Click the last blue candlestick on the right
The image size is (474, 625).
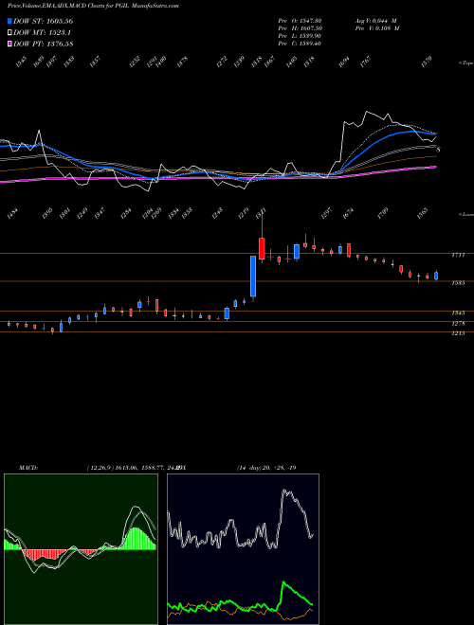point(436,276)
